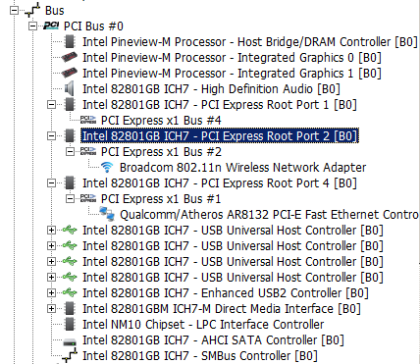The image size is (420, 364).
Task: Click the Integrated Graphics 0 card icon
Action: 70,58
